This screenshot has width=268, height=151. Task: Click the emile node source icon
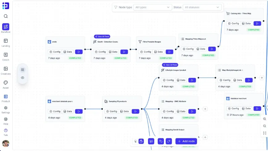[x=49, y=42]
